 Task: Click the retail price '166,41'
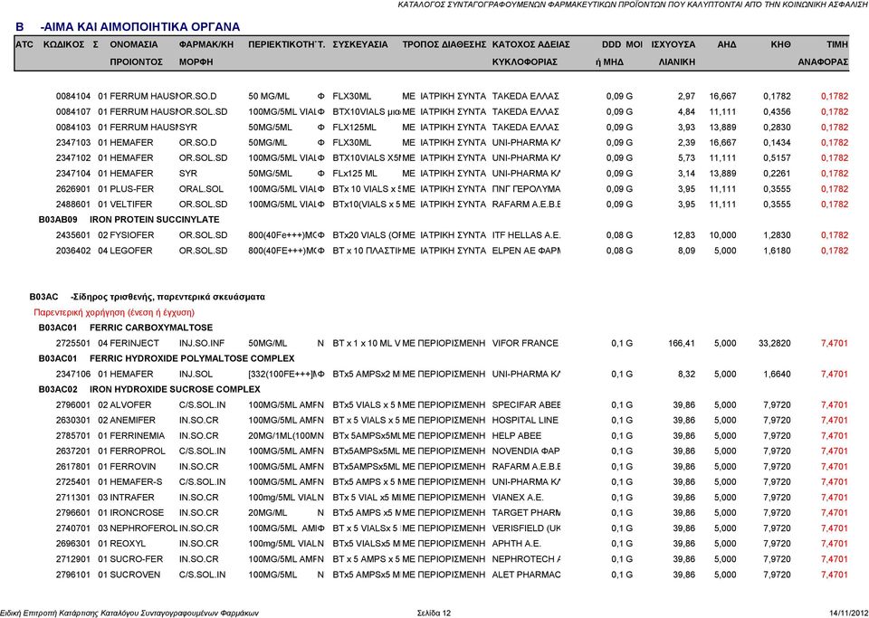coord(683,343)
